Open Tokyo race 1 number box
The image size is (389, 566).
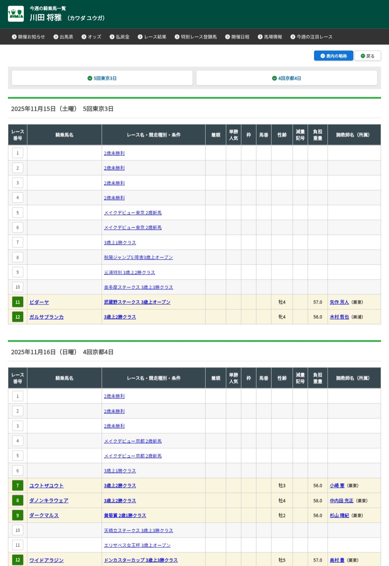(x=18, y=153)
